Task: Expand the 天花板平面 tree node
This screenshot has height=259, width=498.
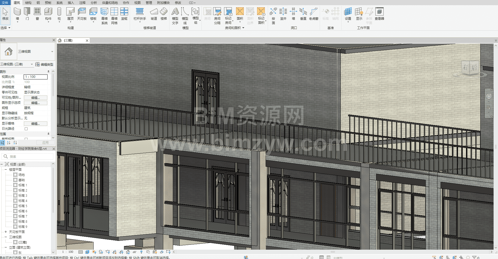Action: [x=6, y=232]
